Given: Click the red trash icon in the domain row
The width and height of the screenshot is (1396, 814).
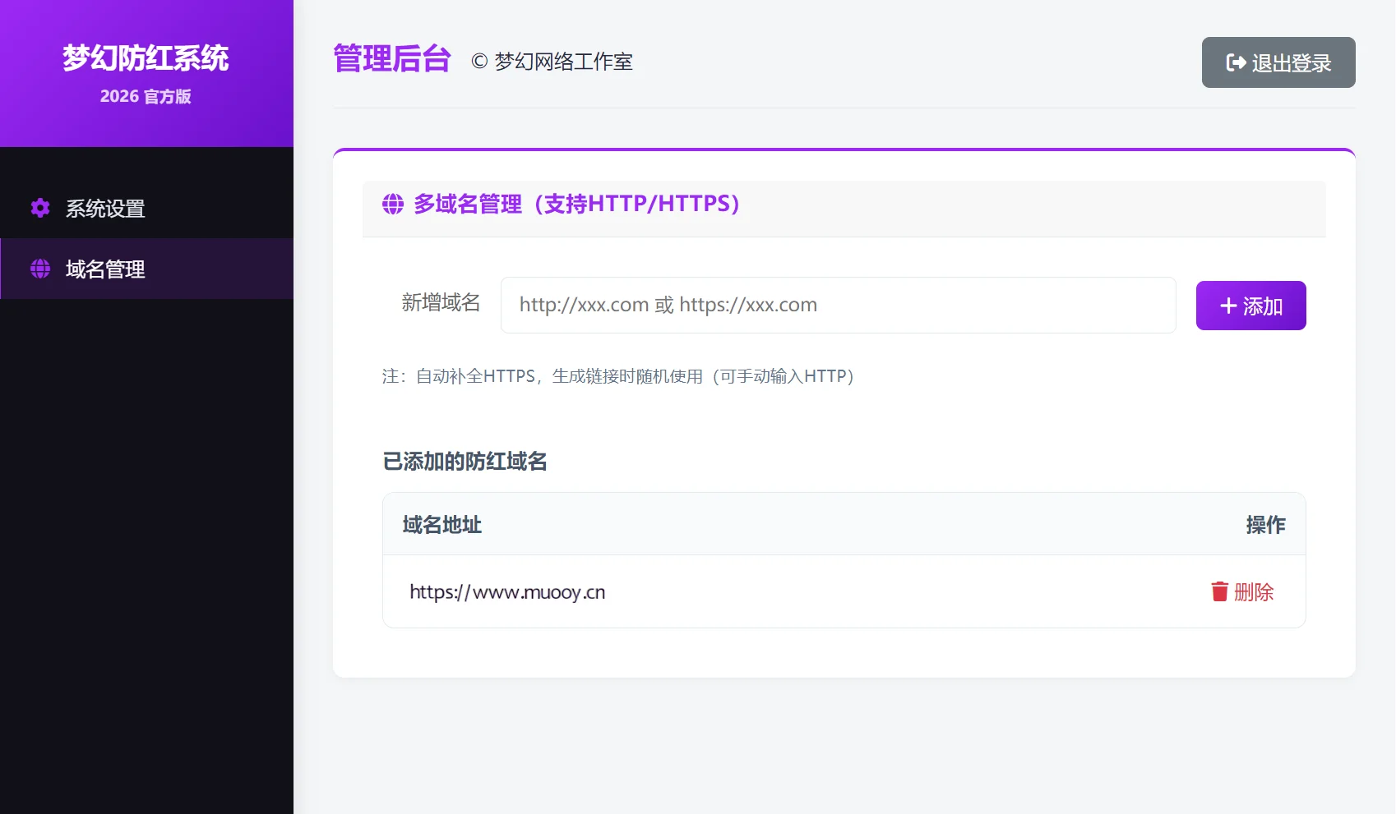Looking at the screenshot, I should (1220, 591).
